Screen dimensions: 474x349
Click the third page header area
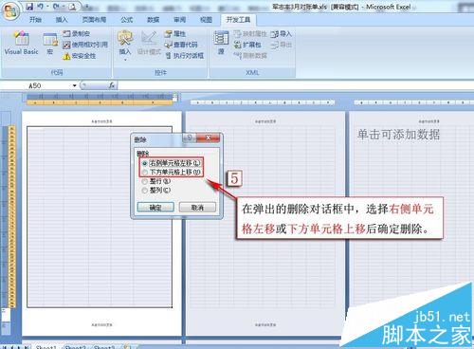pyautogui.click(x=428, y=121)
